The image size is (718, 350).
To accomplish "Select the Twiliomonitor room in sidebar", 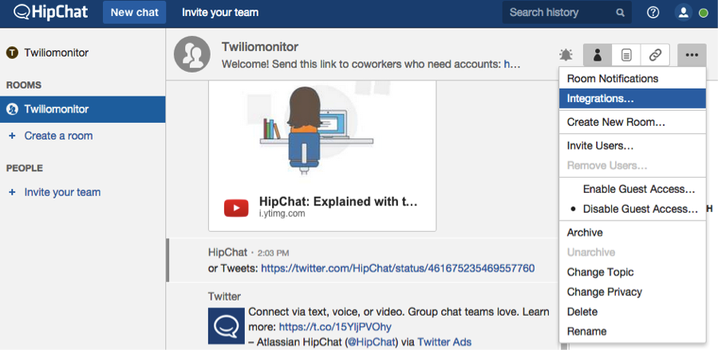I will click(82, 109).
